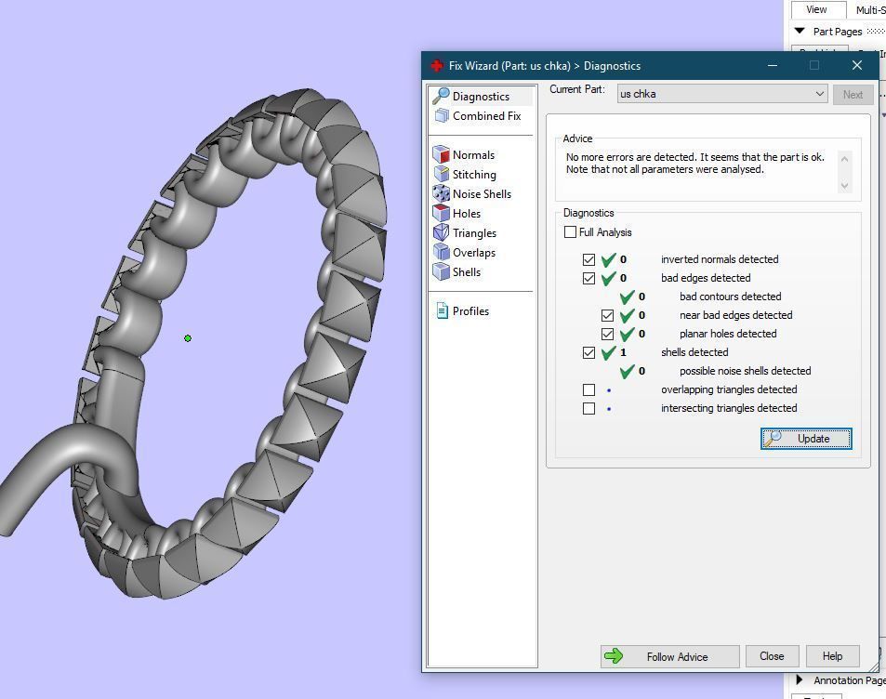This screenshot has height=699, width=886.
Task: Open the Diagnostics magnifier icon
Action: [441, 96]
